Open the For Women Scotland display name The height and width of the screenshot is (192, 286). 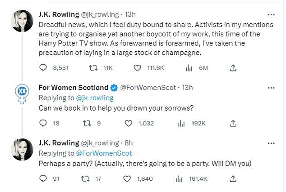(x=74, y=87)
